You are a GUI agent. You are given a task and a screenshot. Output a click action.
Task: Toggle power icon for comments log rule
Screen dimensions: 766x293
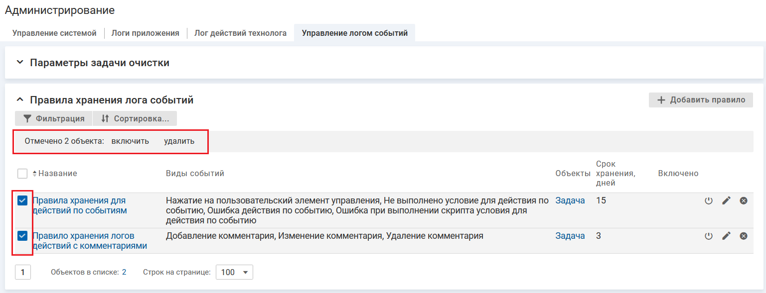(x=708, y=236)
